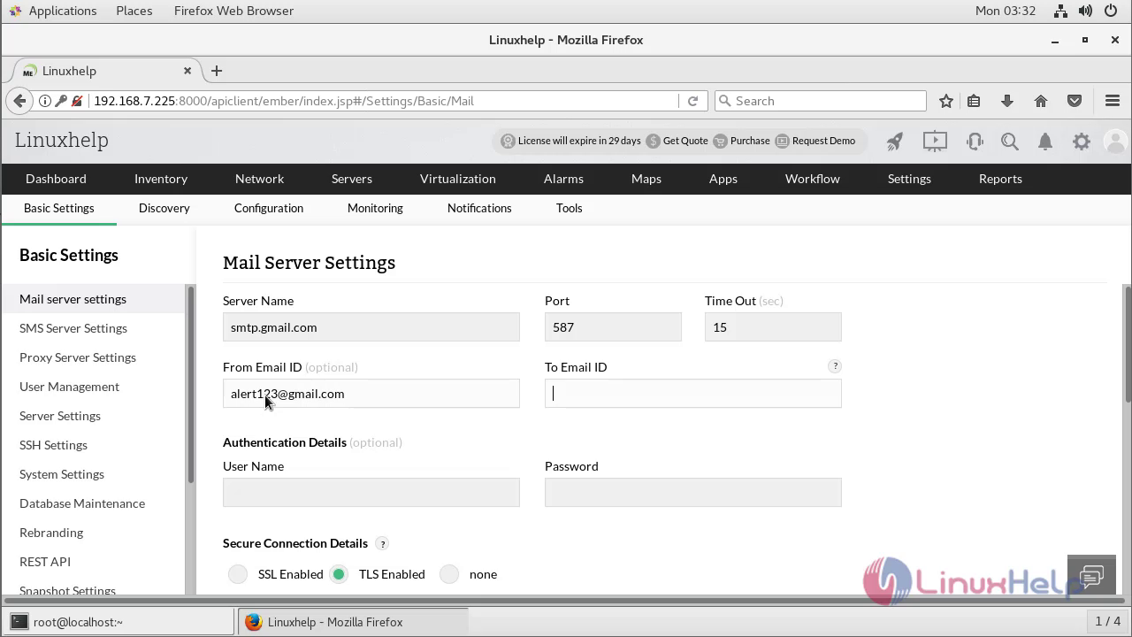Select the SSL Enabled radio button
Image resolution: width=1132 pixels, height=637 pixels.
(x=238, y=574)
